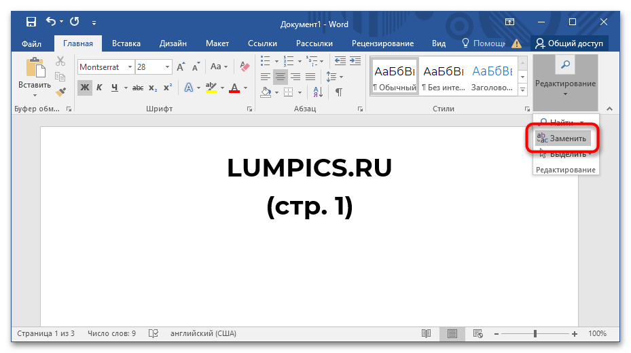
Task: Center align the text
Action: 281,77
